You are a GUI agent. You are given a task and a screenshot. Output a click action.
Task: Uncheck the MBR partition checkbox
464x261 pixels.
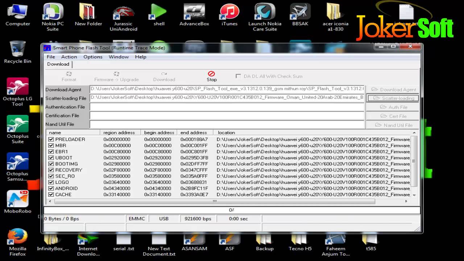51,145
